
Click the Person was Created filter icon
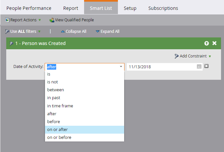click(x=11, y=43)
